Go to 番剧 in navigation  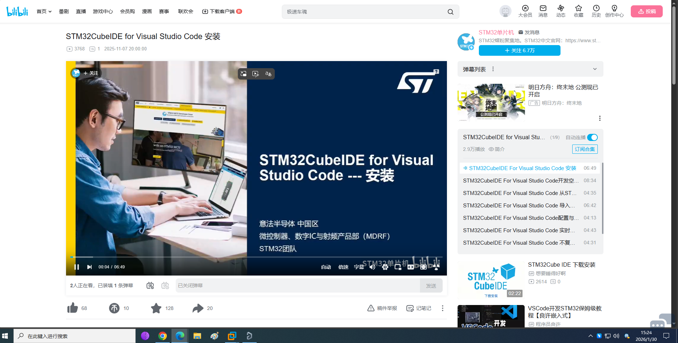[64, 11]
